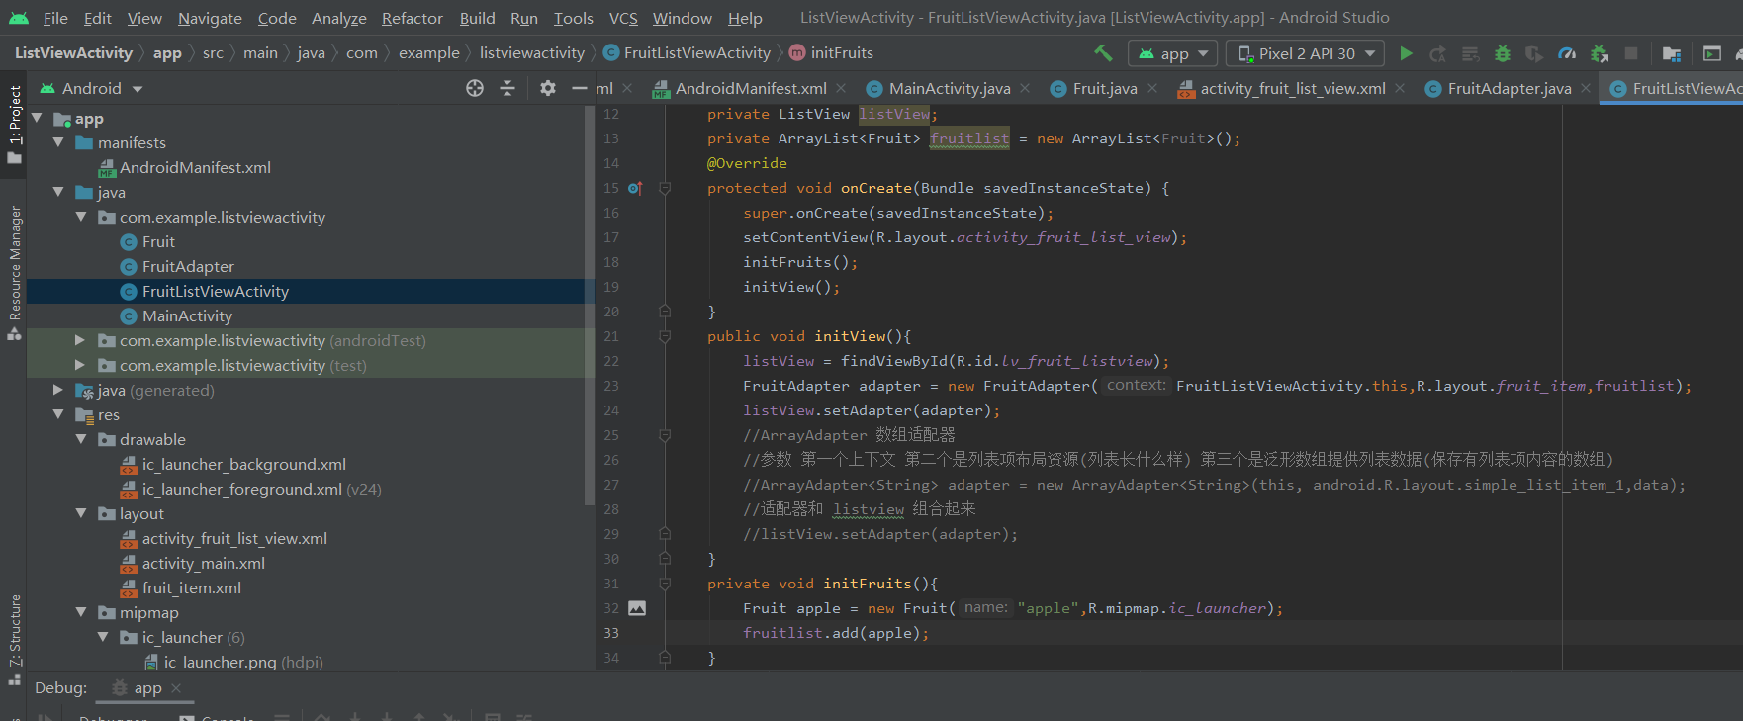Viewport: 1743px width, 721px height.
Task: Click the override gutter icon on line 15
Action: [635, 188]
